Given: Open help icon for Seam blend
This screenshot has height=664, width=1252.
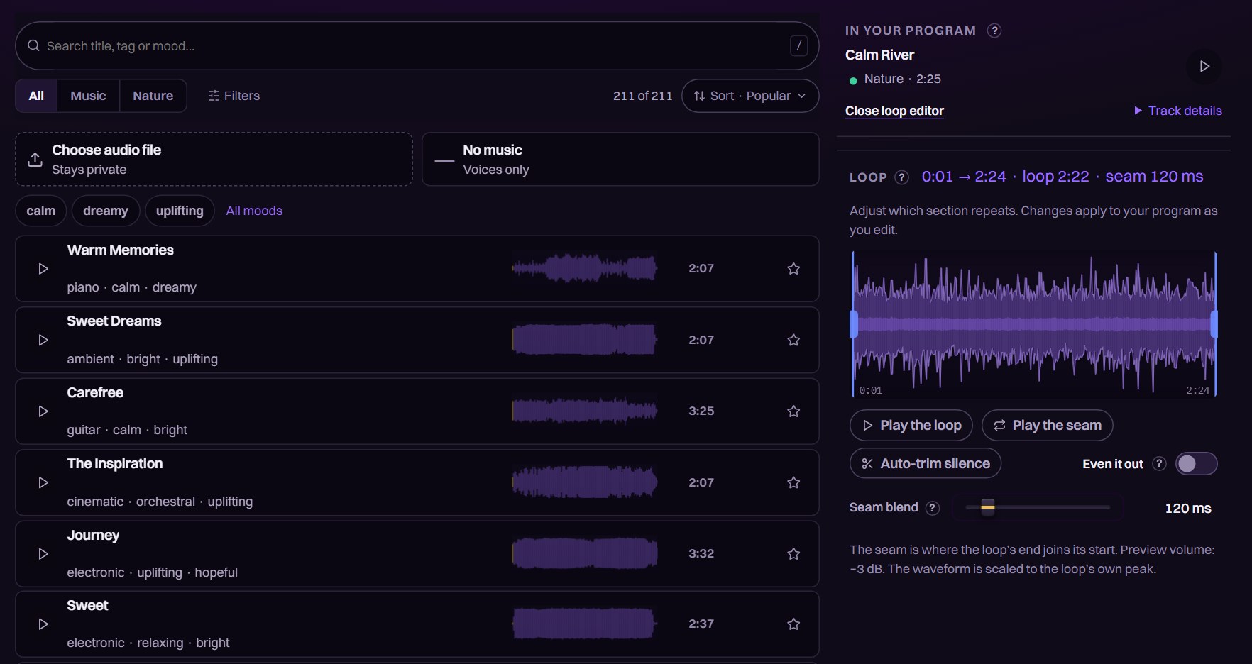Looking at the screenshot, I should [x=933, y=508].
